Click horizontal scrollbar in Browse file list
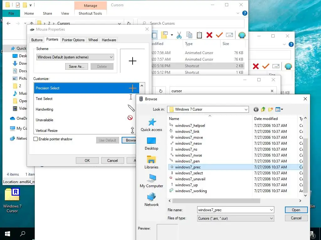Screen dimensions: 321x240 point(216,201)
